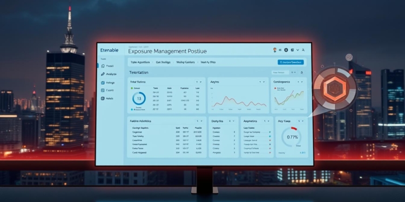
Task: Select the second tab beginning with 'Gat'
Action: click(163, 62)
